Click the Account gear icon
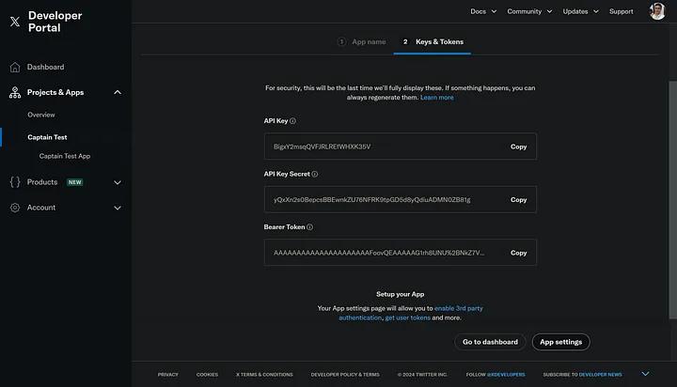The image size is (677, 387). click(x=15, y=208)
